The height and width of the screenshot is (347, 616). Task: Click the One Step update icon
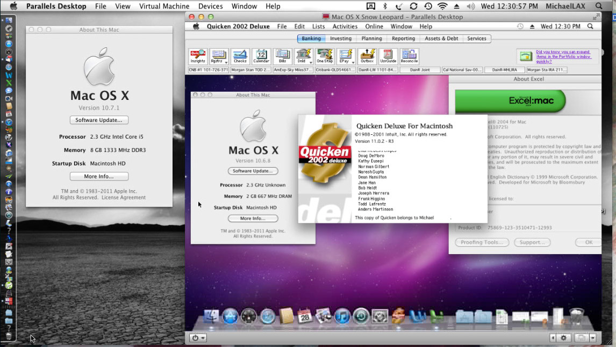click(x=324, y=56)
